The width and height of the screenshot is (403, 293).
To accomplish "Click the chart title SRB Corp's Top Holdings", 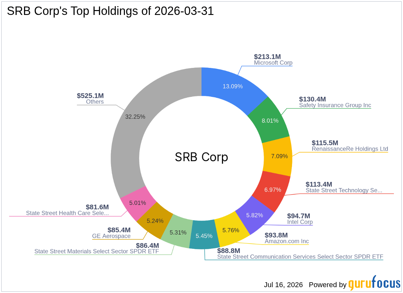I will (110, 11).
